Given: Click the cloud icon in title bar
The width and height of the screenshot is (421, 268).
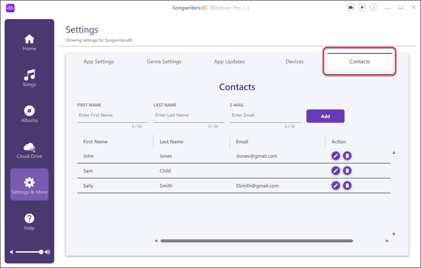Looking at the screenshot, I should pyautogui.click(x=351, y=7).
